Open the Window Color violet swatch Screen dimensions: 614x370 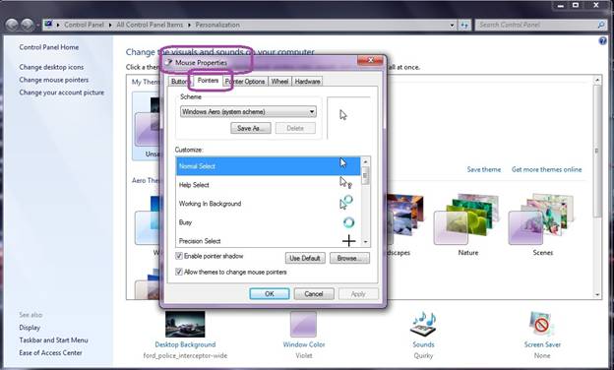pyautogui.click(x=303, y=324)
